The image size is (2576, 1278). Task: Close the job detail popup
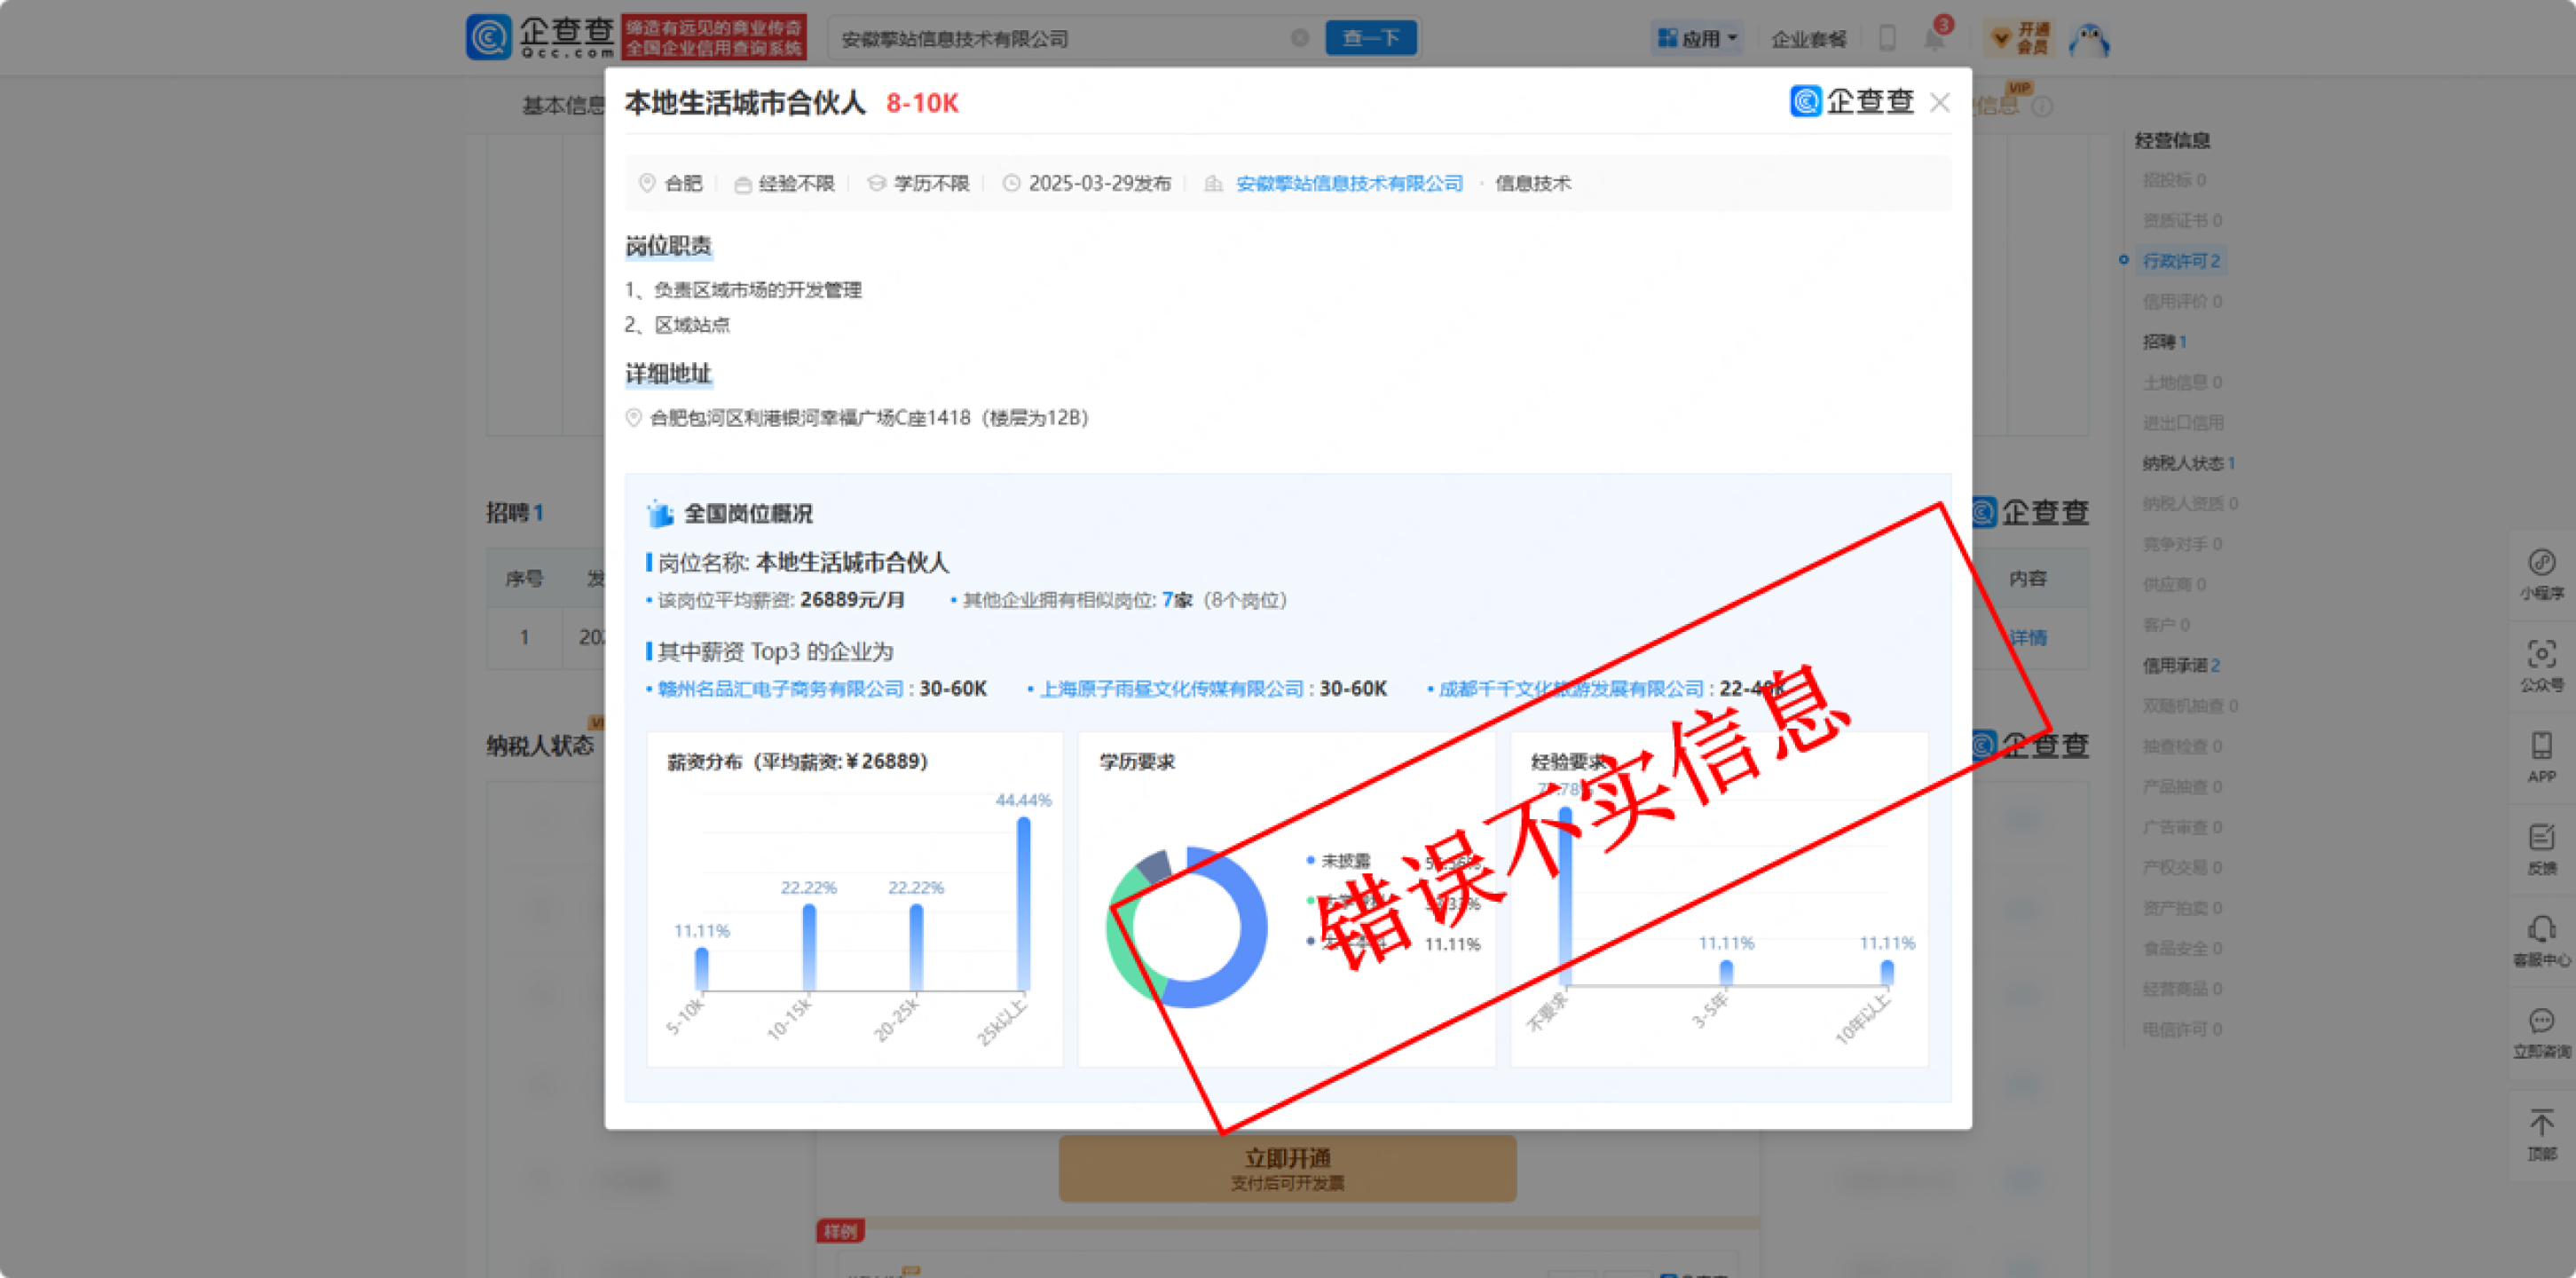1939,102
